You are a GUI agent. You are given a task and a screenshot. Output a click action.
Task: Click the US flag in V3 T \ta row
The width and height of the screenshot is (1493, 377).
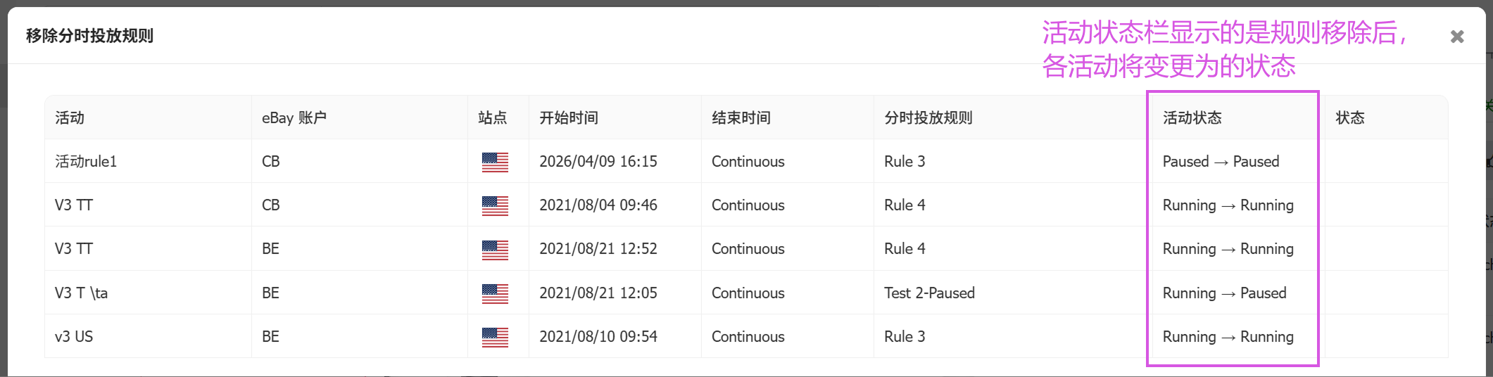tap(495, 293)
